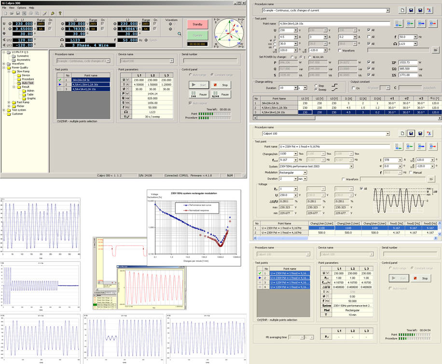Collapse the Power Quality tree node
This screenshot has height=364, width=442.
(x=4, y=67)
